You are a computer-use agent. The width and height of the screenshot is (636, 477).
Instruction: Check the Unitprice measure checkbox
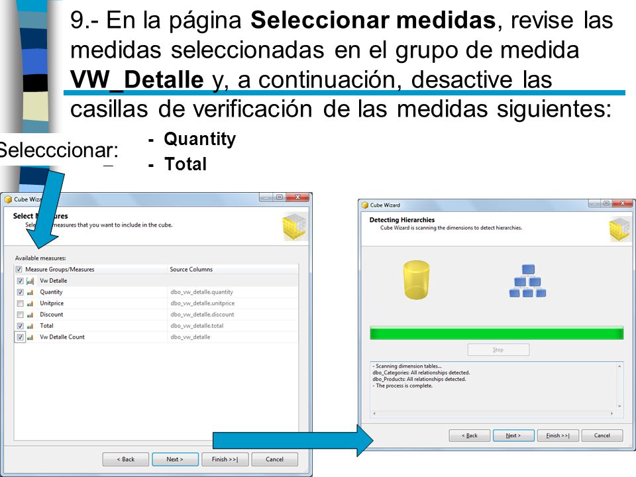(21, 303)
